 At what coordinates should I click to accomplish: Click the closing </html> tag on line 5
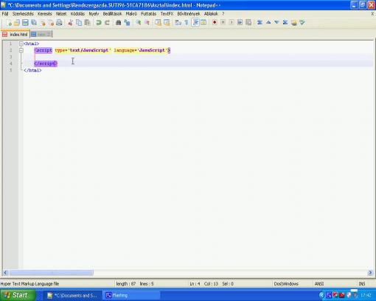pyautogui.click(x=32, y=70)
